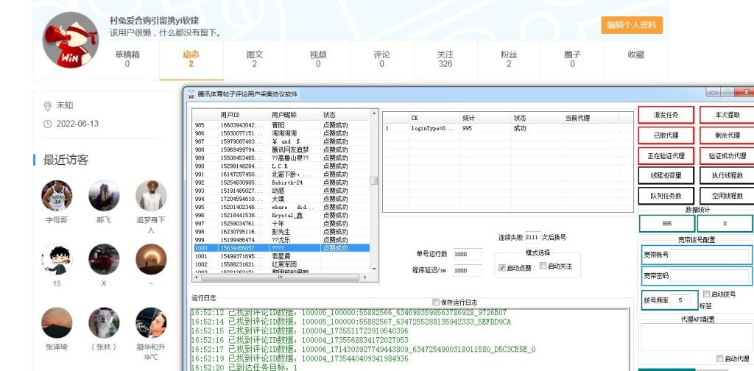Click the orange 编辑个人资料 button
The width and height of the screenshot is (754, 371).
point(631,25)
